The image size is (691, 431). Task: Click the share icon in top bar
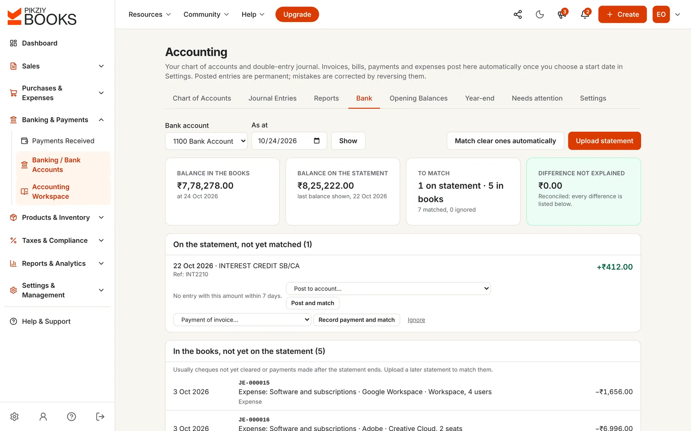[517, 14]
